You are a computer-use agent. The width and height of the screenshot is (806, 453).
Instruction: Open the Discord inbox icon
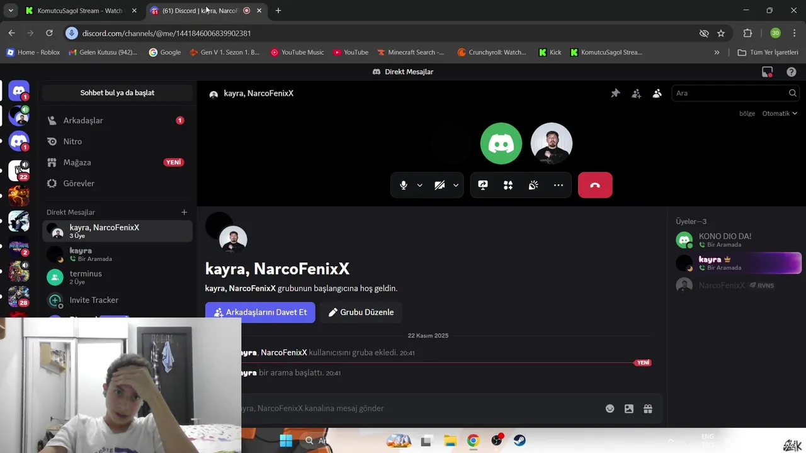point(767,72)
